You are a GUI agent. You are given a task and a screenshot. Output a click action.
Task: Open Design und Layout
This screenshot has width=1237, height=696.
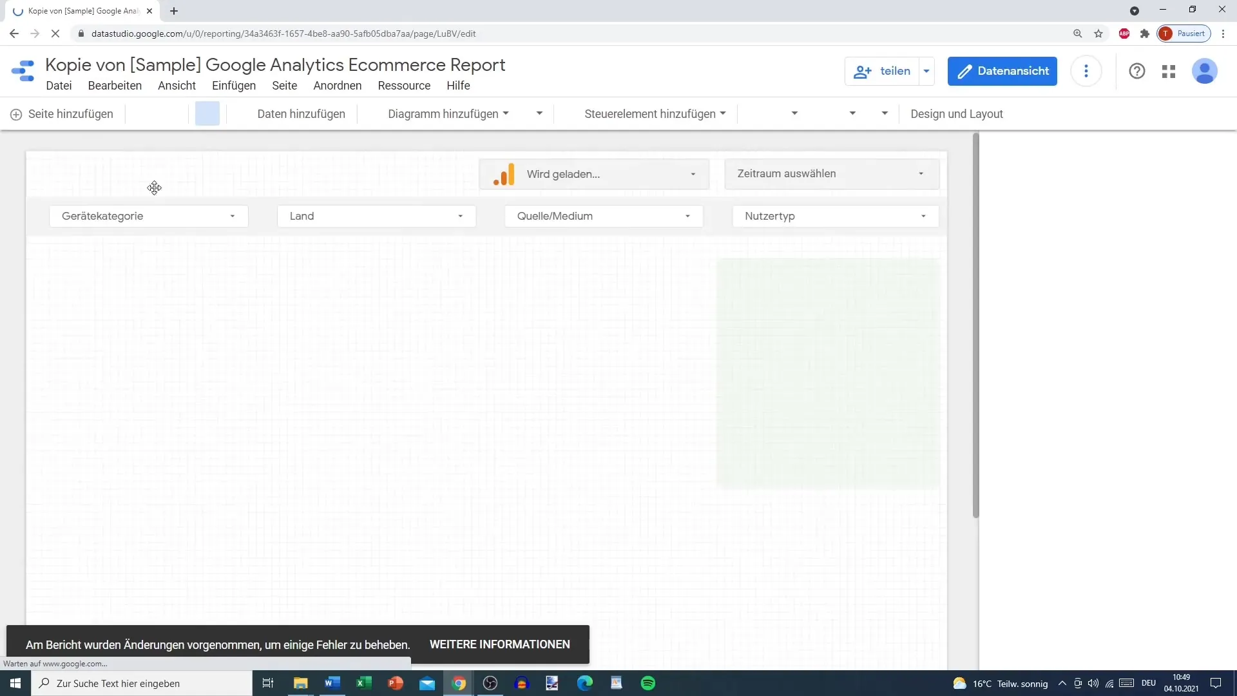tap(957, 114)
